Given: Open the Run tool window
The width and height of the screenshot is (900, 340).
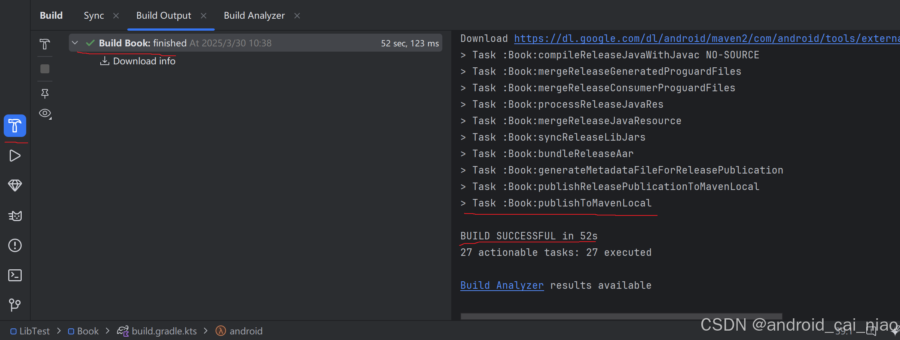Looking at the screenshot, I should click(x=15, y=156).
